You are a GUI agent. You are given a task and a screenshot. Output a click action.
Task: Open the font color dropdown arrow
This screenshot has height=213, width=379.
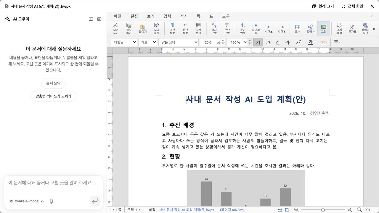click(x=314, y=42)
